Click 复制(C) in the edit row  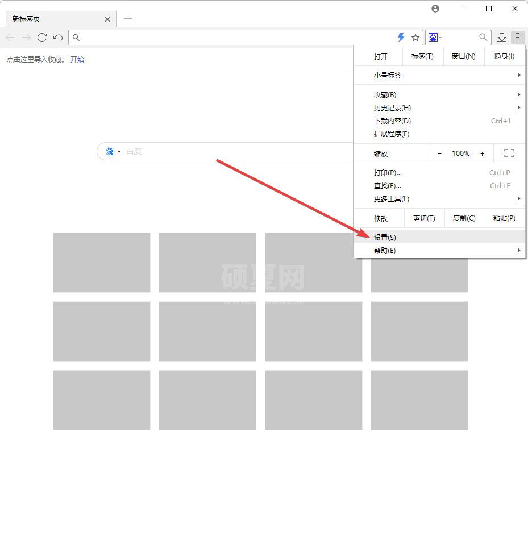464,218
